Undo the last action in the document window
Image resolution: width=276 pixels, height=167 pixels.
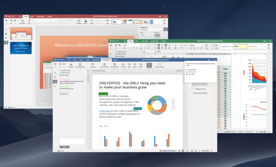61,67
